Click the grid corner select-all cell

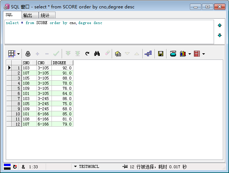[9, 63]
